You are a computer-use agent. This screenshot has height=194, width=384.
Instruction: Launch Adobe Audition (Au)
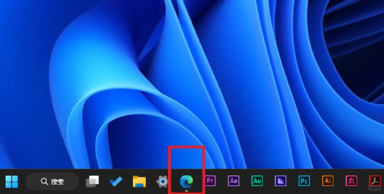coord(257,181)
